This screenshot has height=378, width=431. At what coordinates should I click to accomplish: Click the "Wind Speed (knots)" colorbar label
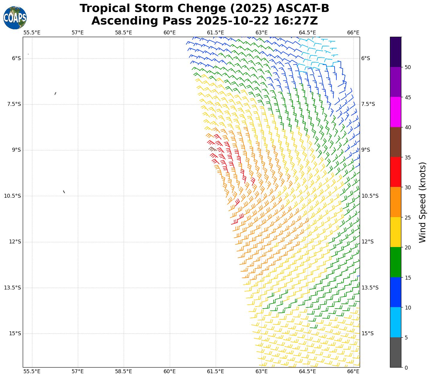422,202
